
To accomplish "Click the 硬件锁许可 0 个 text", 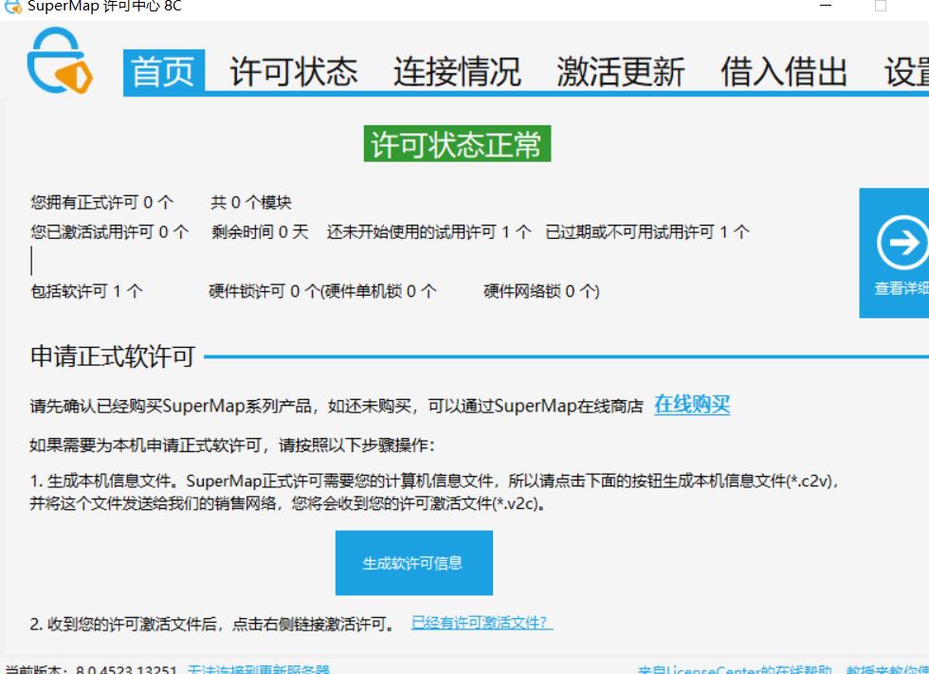I will (x=264, y=291).
